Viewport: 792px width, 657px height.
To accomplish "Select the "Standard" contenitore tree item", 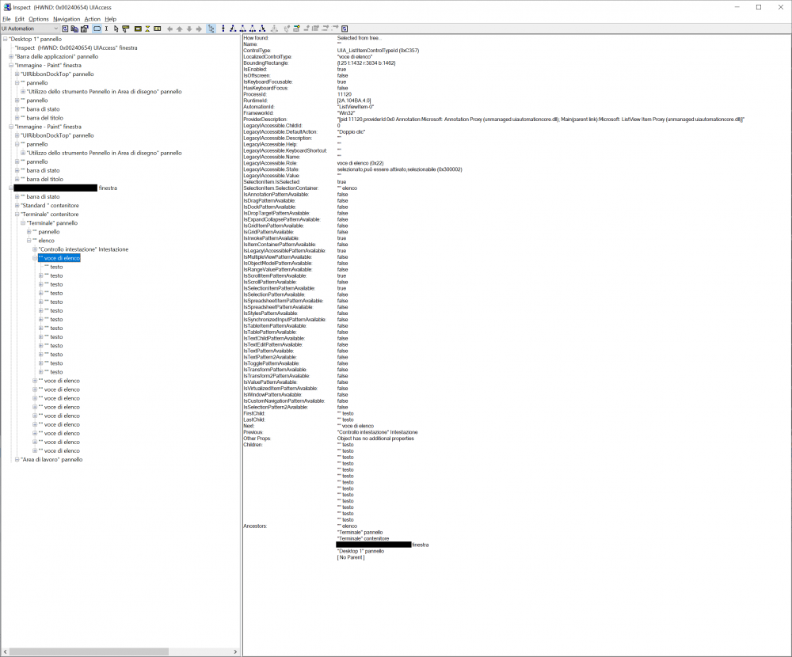I will [49, 206].
